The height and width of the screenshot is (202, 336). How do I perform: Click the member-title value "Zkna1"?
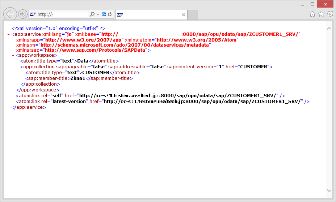pyautogui.click(x=78, y=78)
